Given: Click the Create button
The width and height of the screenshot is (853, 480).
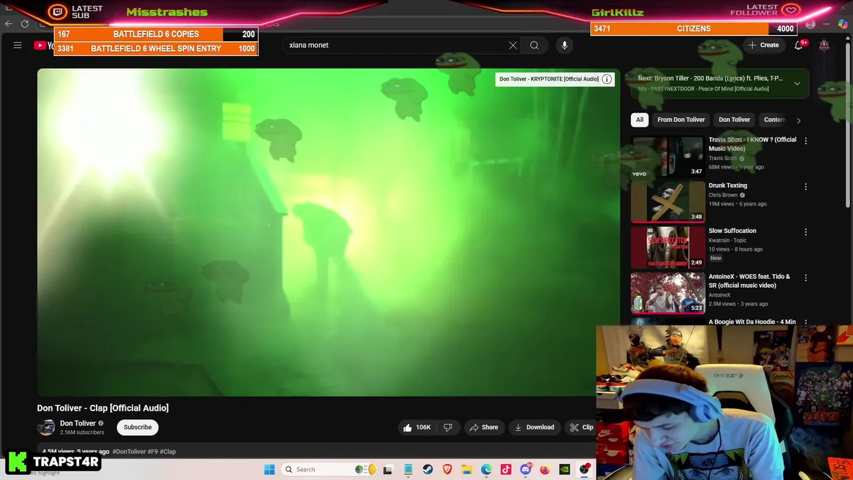Looking at the screenshot, I should (764, 45).
